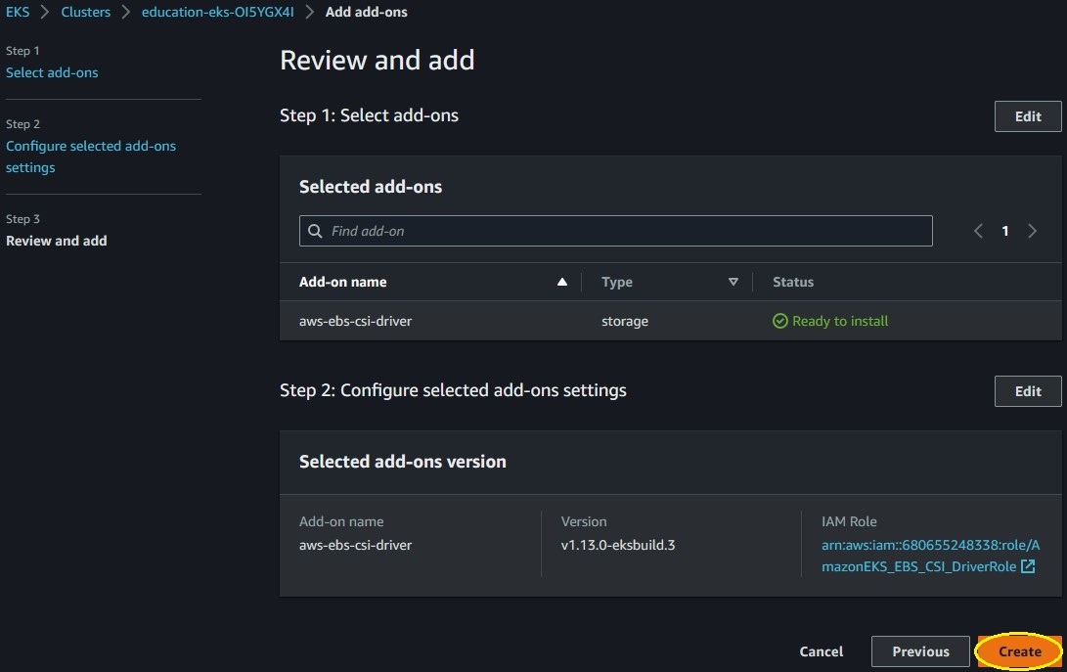Click Ready to install status text
The width and height of the screenshot is (1067, 672).
pyautogui.click(x=840, y=321)
